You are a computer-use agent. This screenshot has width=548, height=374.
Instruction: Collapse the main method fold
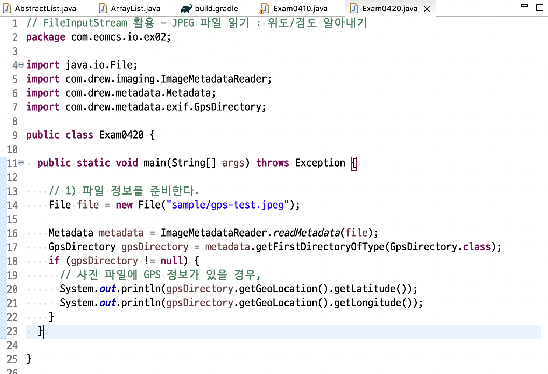pos(21,163)
